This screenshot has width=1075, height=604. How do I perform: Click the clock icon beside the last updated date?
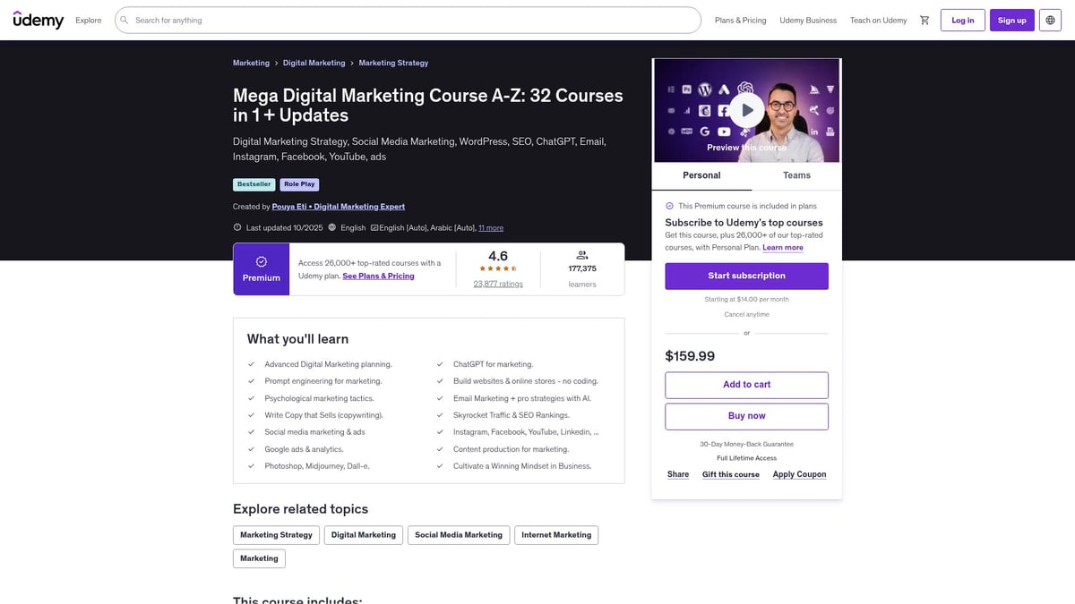[x=236, y=226]
